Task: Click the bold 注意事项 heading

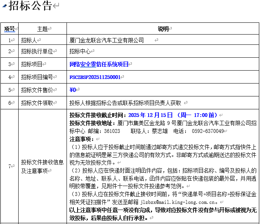Action: point(81,139)
